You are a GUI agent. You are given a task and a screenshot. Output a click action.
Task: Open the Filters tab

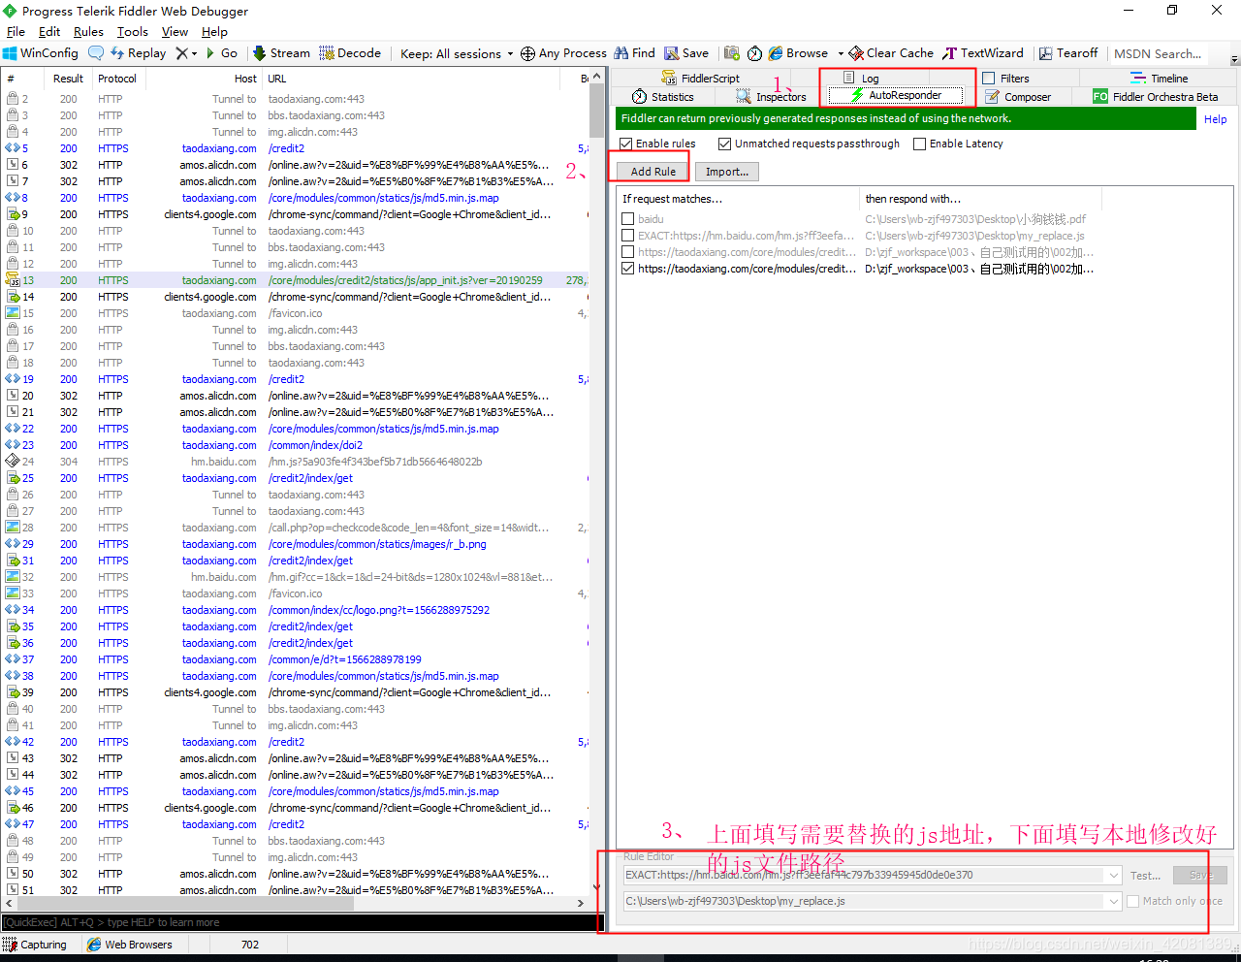[1005, 79]
